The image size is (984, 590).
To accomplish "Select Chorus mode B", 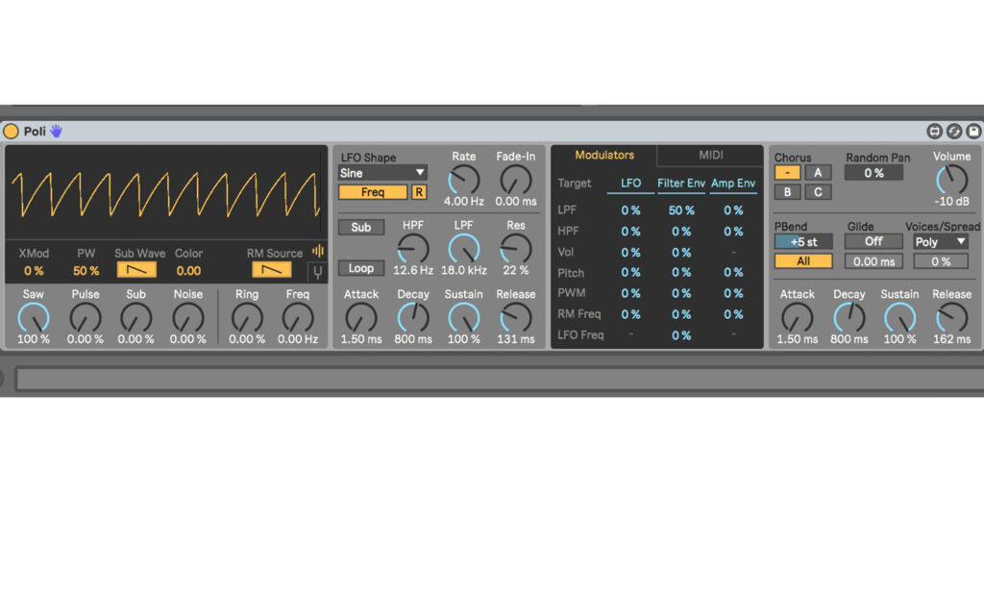I will (787, 192).
